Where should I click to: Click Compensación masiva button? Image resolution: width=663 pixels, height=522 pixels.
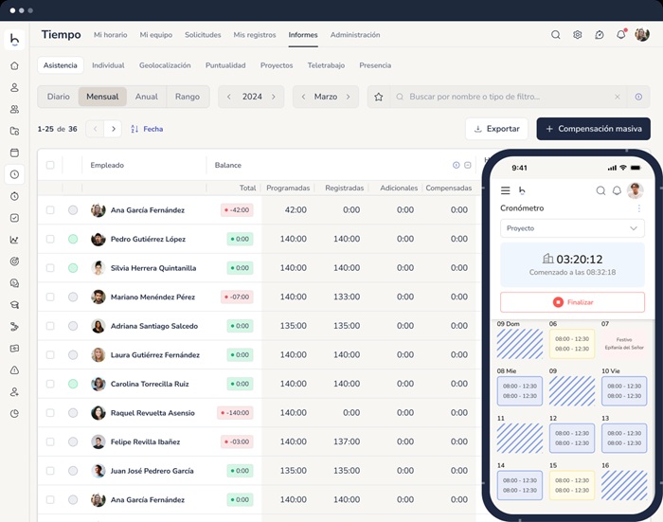point(593,129)
